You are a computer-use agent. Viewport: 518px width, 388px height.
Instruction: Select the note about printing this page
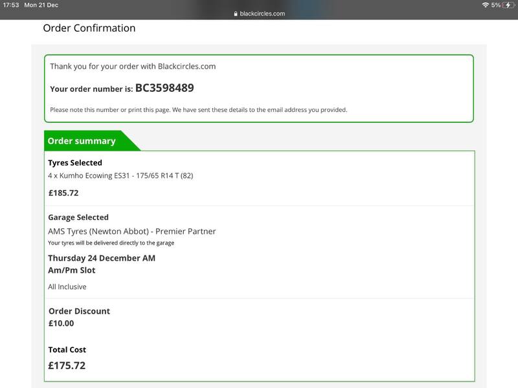(199, 110)
